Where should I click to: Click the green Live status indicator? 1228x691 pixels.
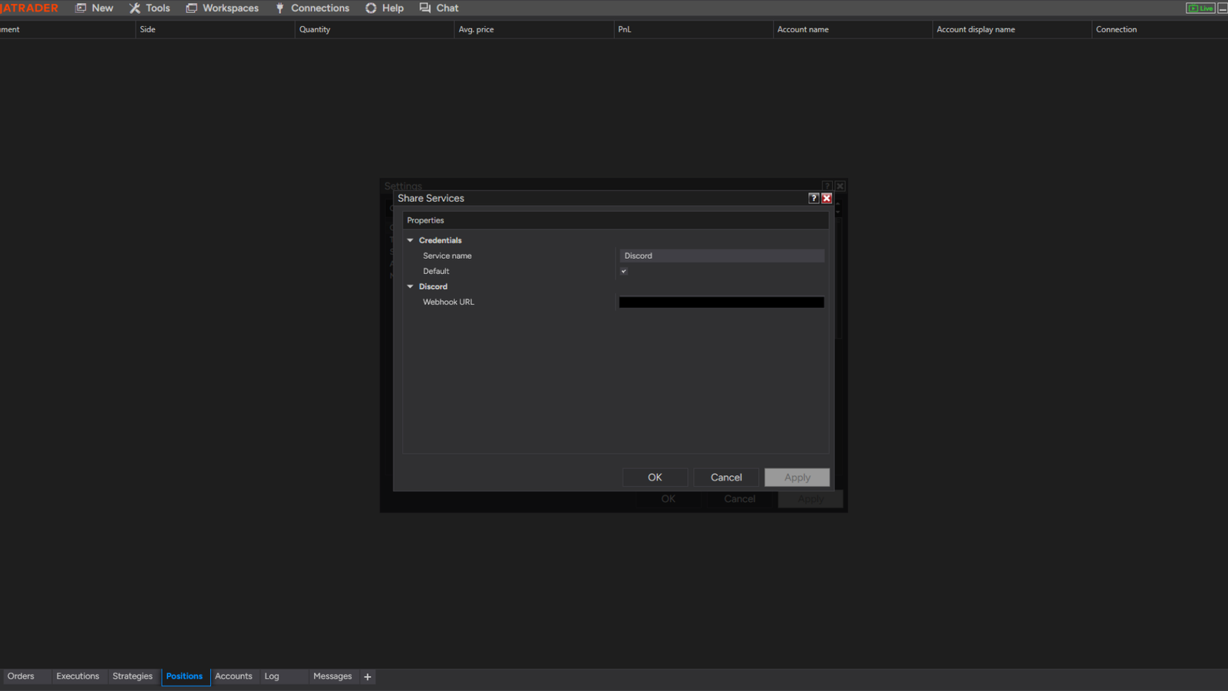[x=1200, y=8]
